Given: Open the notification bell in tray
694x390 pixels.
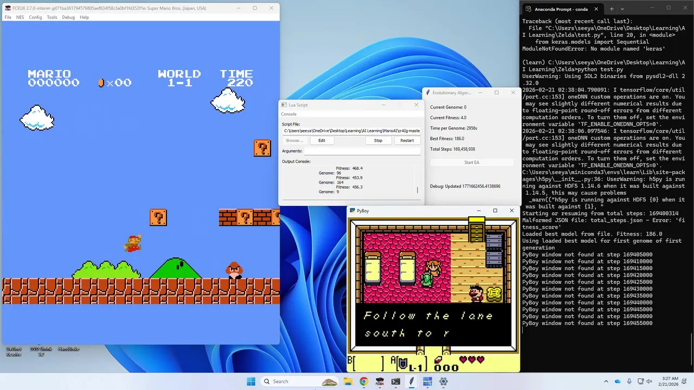Looking at the screenshot, I should (684, 381).
